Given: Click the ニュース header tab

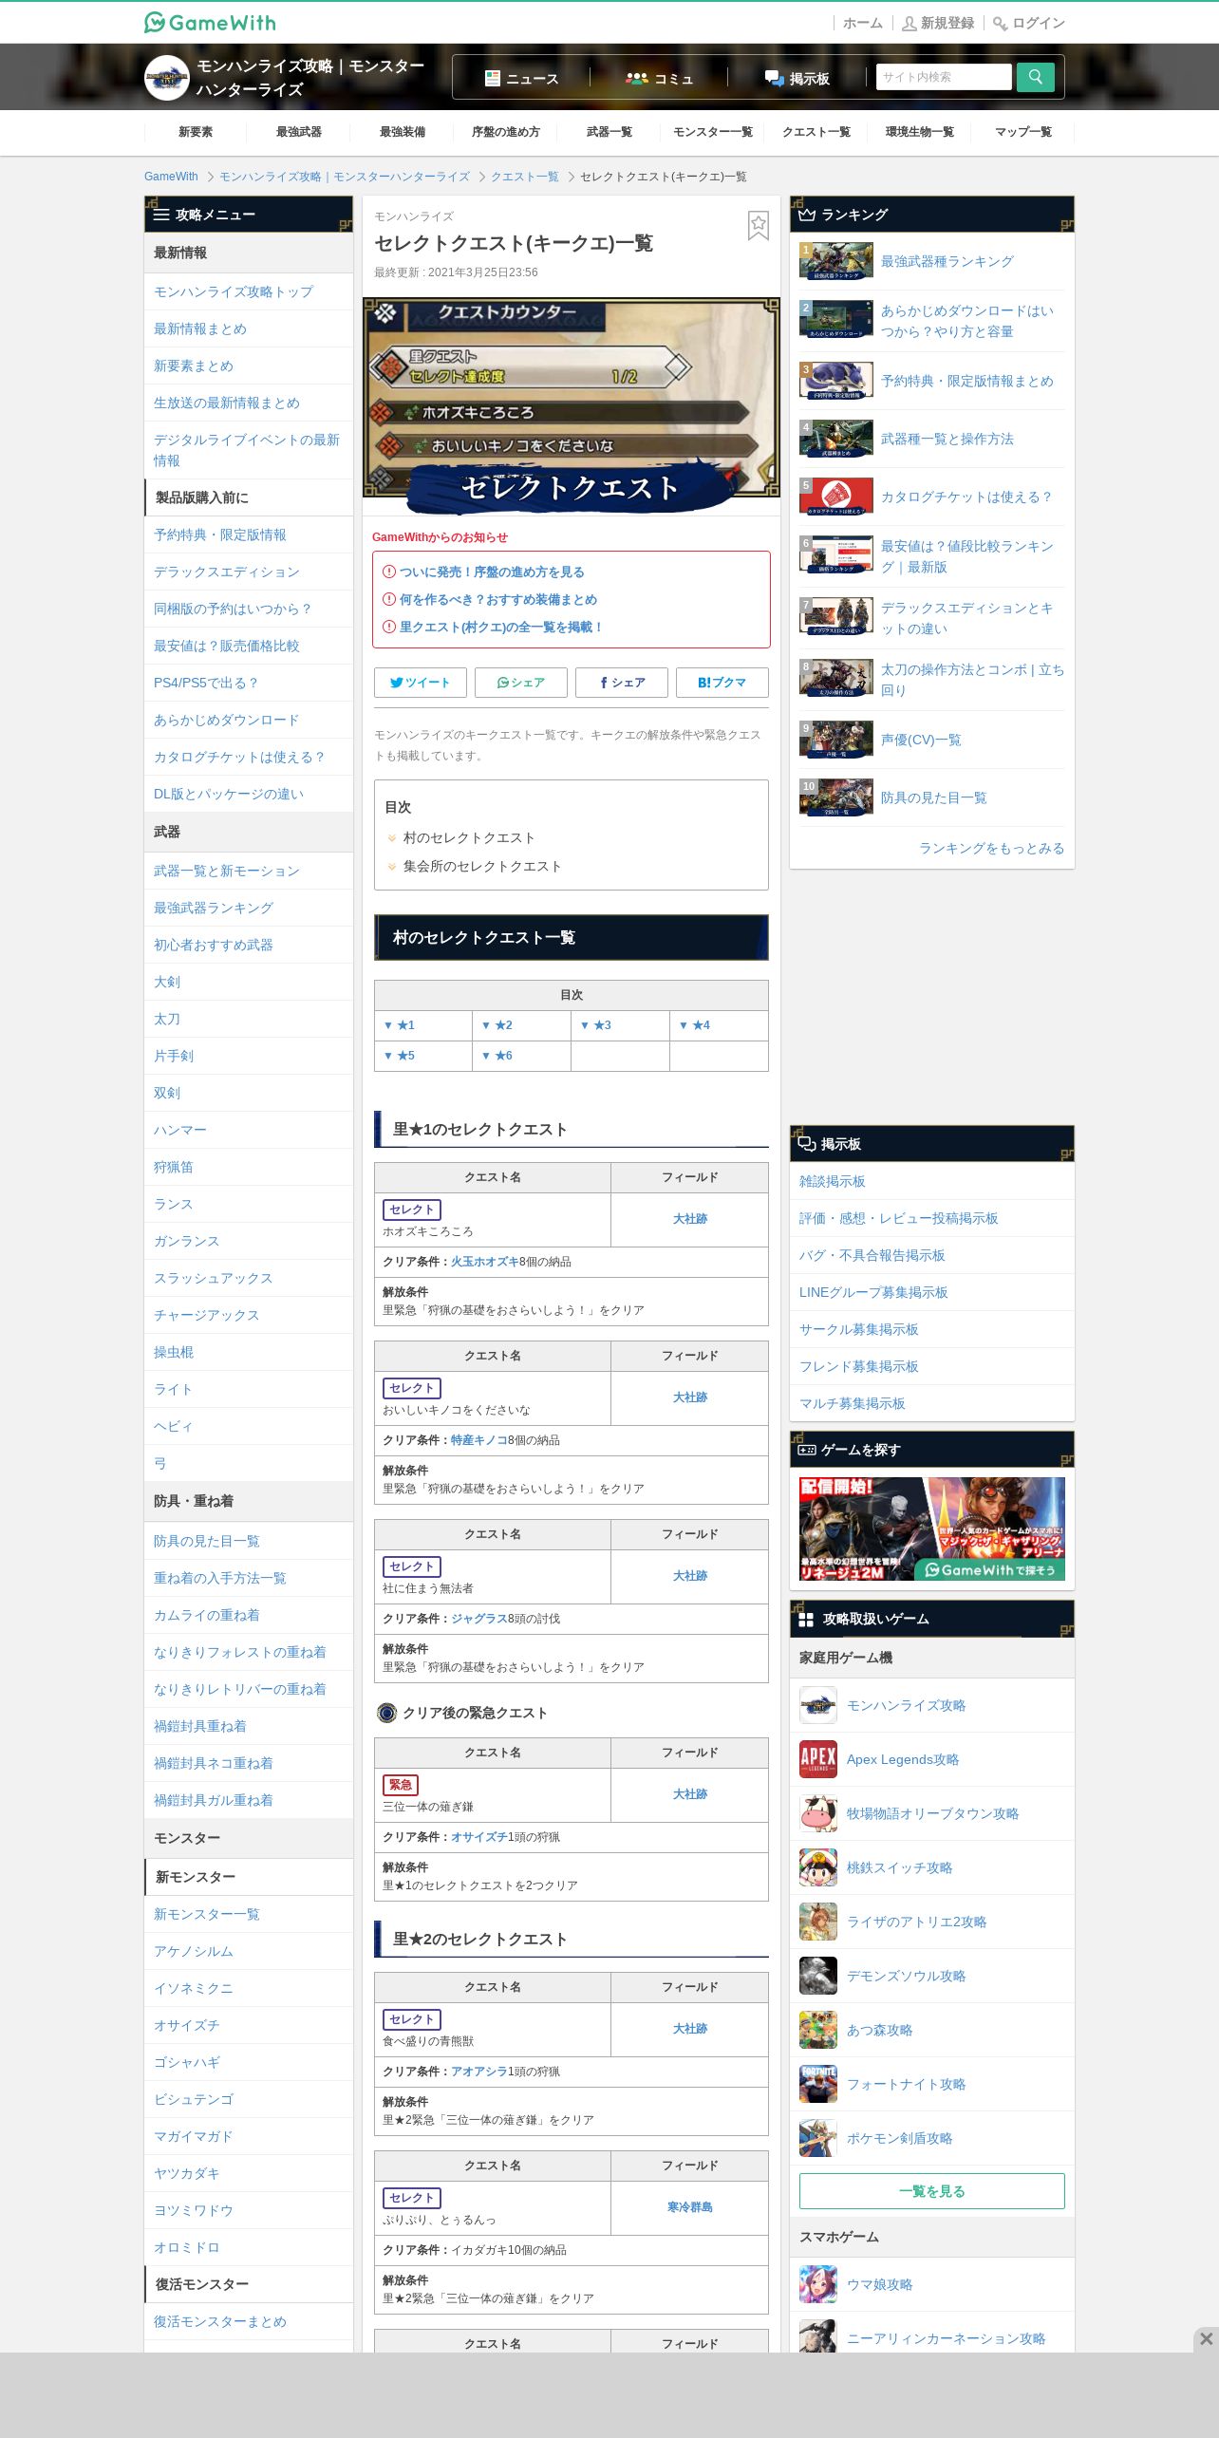Looking at the screenshot, I should click(x=521, y=78).
